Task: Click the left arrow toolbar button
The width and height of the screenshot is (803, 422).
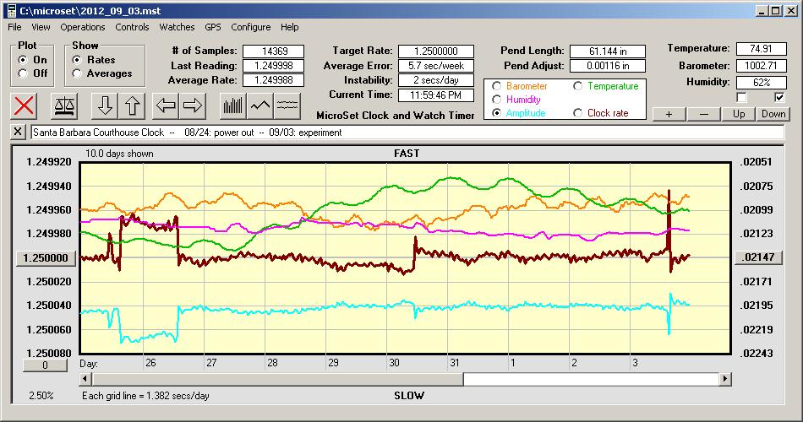Action: [166, 105]
